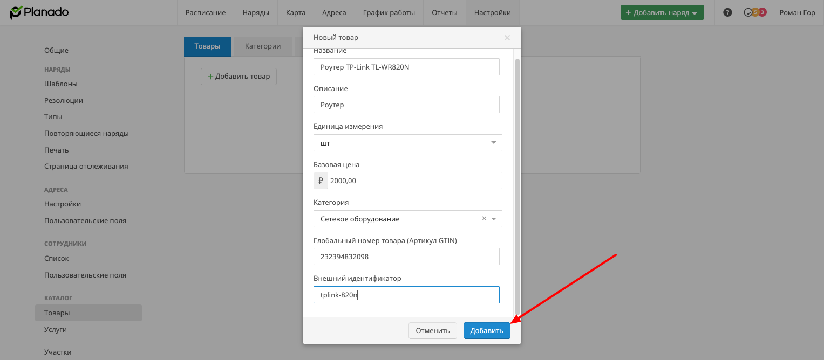The width and height of the screenshot is (824, 360).
Task: Open the help question mark icon
Action: (x=727, y=12)
